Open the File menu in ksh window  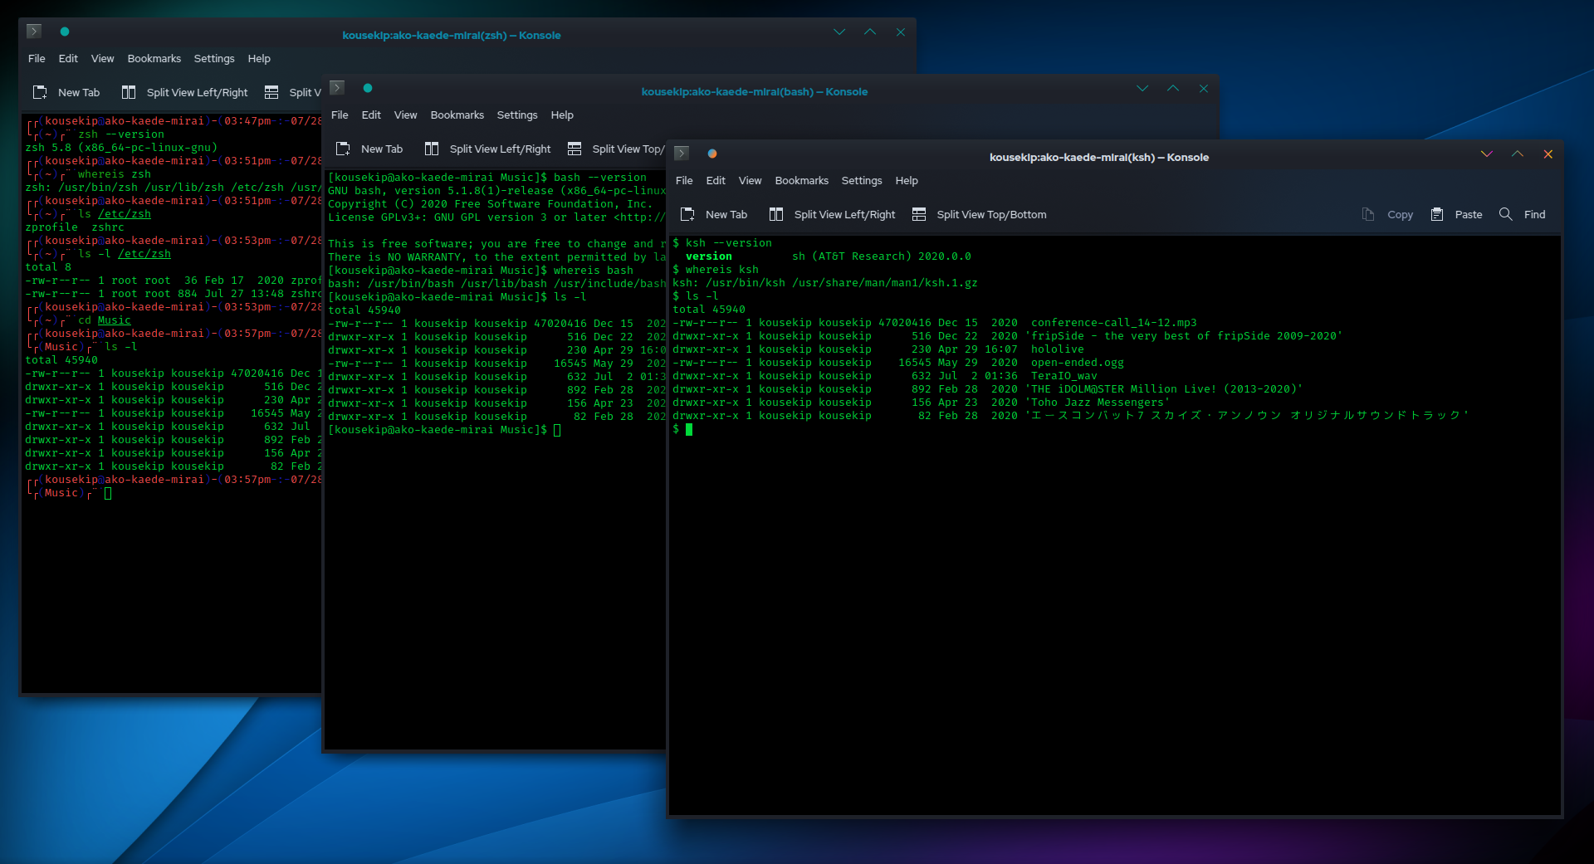(684, 180)
